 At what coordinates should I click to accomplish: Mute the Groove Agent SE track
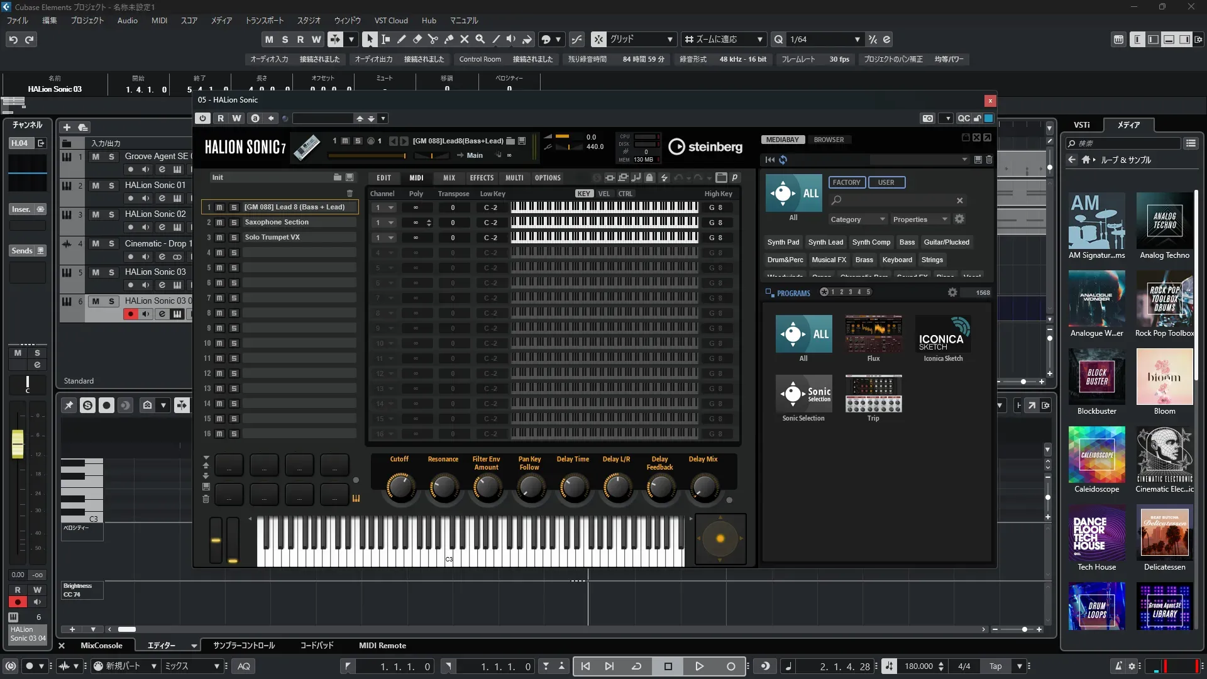point(96,157)
